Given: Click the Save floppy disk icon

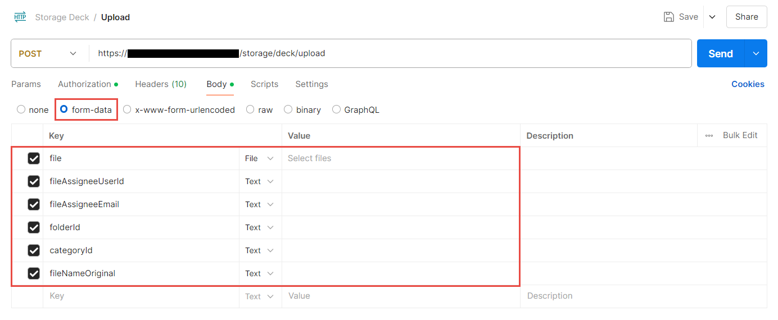Looking at the screenshot, I should coord(669,17).
